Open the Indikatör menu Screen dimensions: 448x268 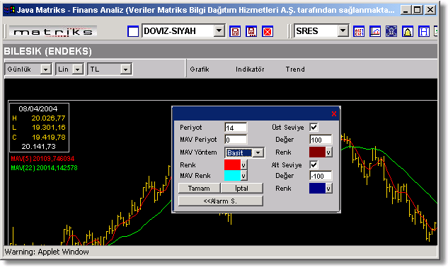pos(250,69)
